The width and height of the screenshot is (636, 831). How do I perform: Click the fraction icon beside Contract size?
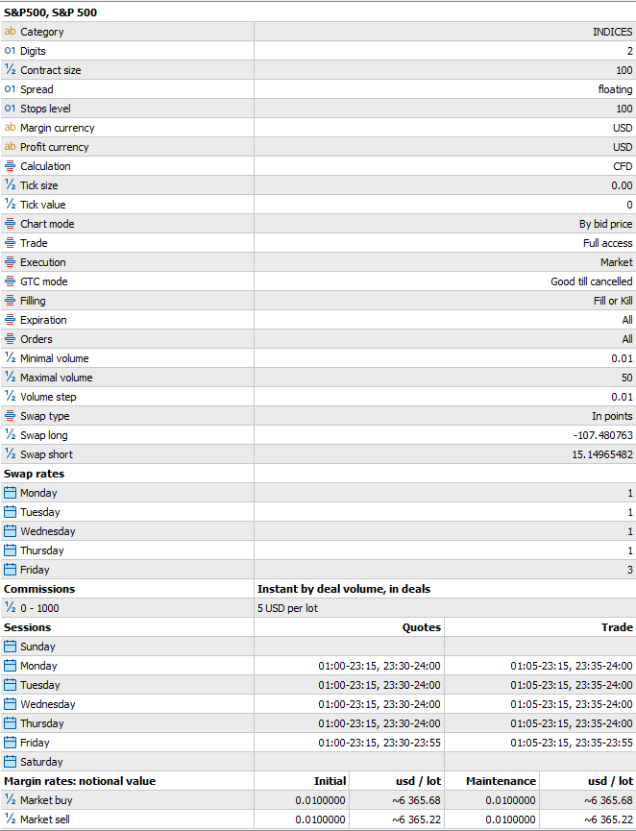(10, 70)
